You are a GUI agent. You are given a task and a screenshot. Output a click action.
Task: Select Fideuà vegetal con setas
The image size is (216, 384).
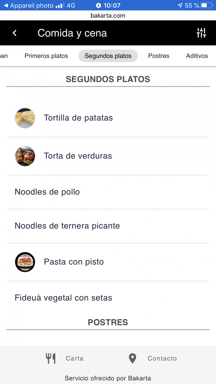(x=108, y=298)
